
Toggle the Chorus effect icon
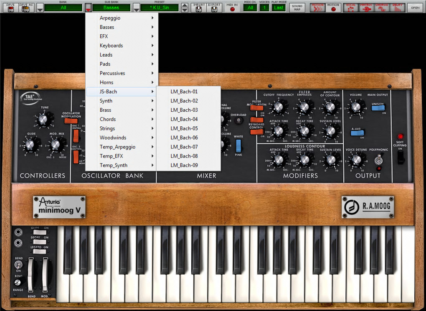pos(382,8)
